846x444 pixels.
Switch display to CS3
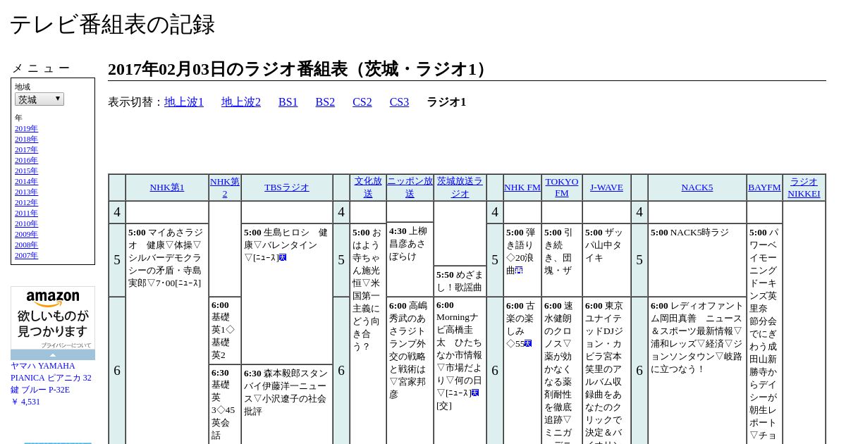click(x=399, y=102)
